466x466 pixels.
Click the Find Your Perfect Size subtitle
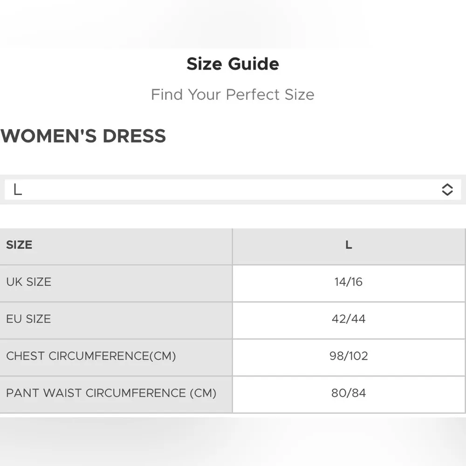pos(233,95)
